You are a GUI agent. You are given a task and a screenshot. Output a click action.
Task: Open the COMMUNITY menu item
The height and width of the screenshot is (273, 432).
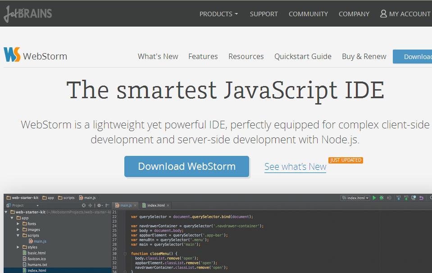point(308,14)
